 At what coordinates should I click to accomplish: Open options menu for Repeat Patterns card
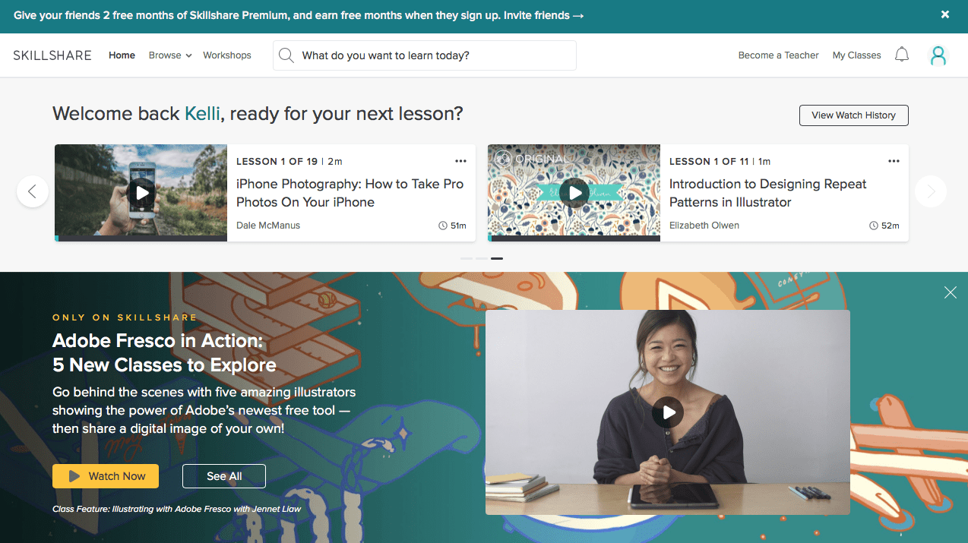tap(894, 161)
